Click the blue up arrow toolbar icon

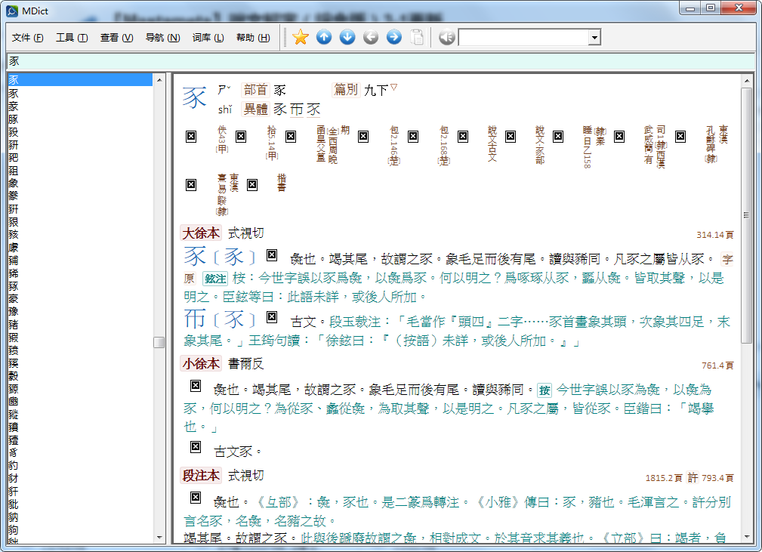(x=324, y=37)
